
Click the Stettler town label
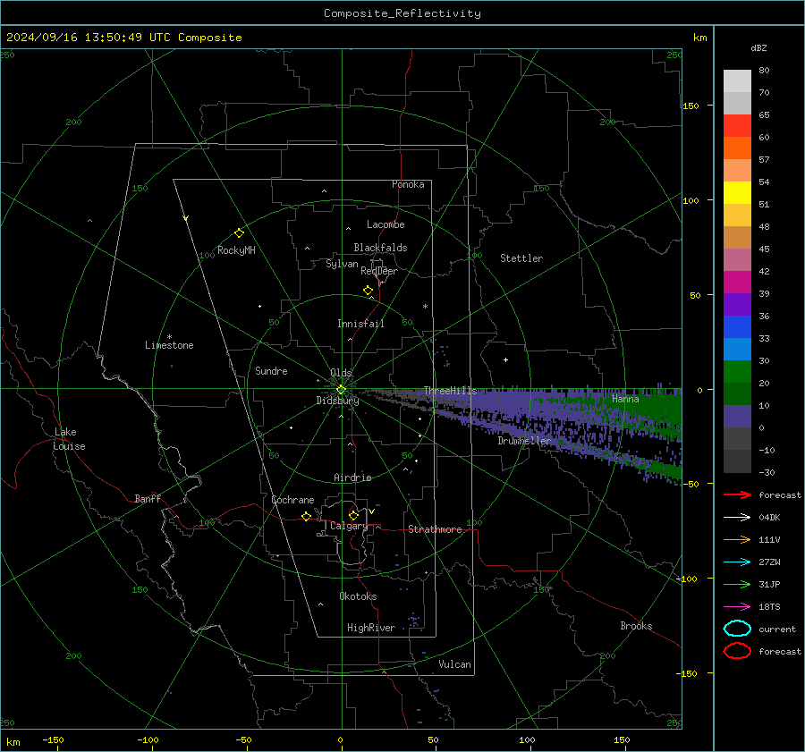click(521, 258)
